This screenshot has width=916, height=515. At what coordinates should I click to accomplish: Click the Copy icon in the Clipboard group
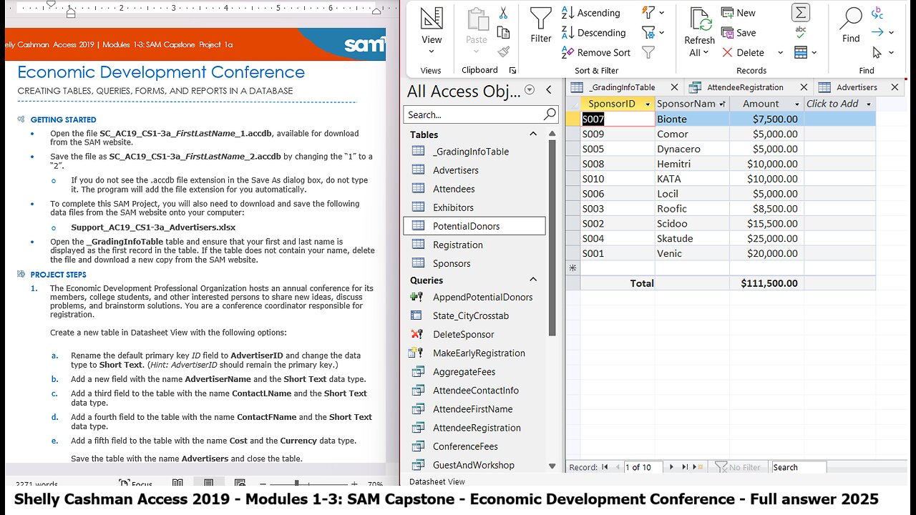[x=503, y=32]
